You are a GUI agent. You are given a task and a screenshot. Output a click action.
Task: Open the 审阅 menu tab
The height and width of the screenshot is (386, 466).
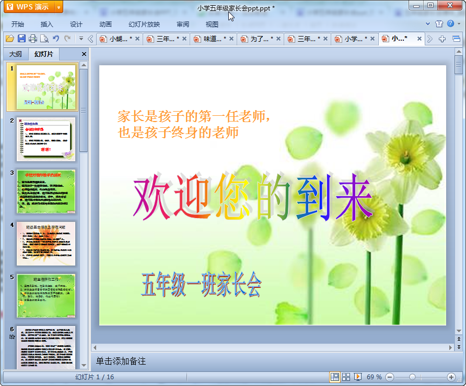click(x=183, y=25)
